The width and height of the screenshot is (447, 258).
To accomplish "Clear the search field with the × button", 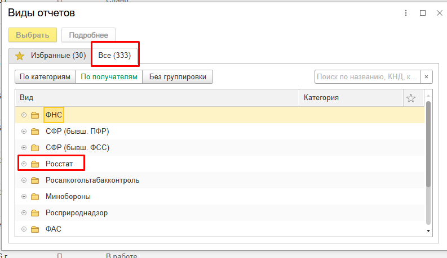I will pyautogui.click(x=427, y=76).
